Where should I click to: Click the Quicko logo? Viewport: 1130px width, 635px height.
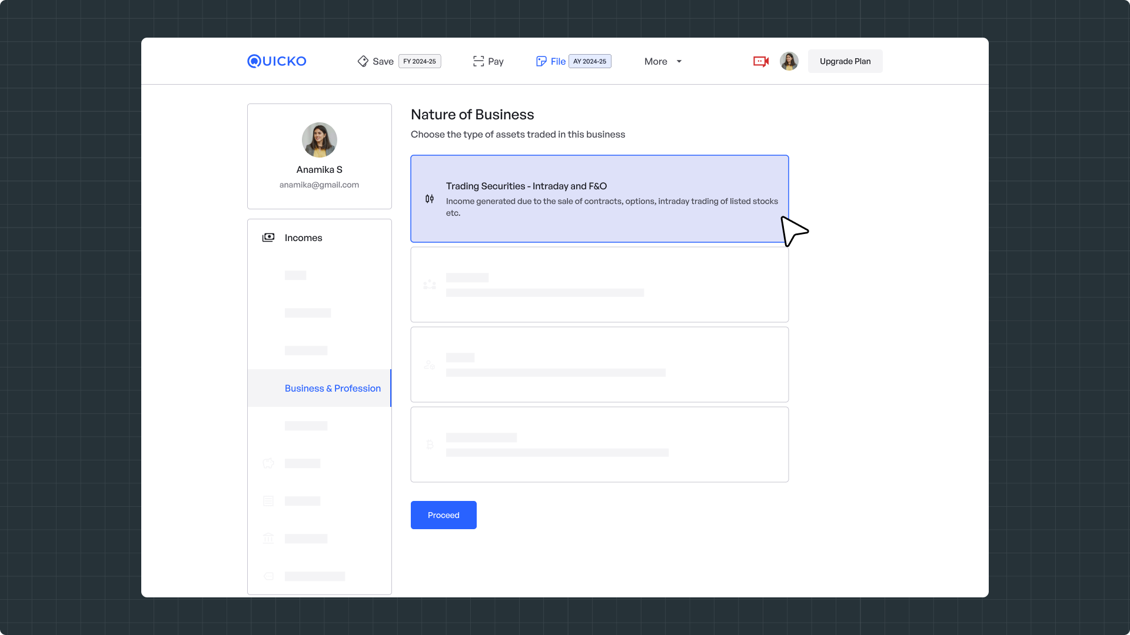pyautogui.click(x=277, y=61)
